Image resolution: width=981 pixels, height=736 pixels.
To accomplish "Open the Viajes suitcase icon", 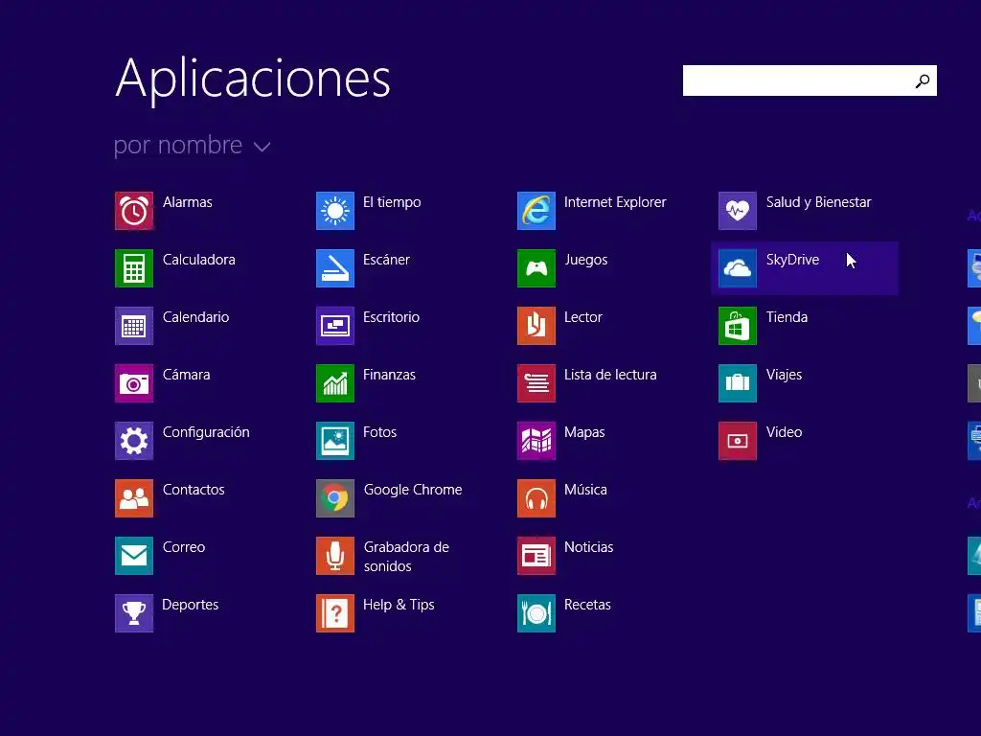I will coord(738,383).
